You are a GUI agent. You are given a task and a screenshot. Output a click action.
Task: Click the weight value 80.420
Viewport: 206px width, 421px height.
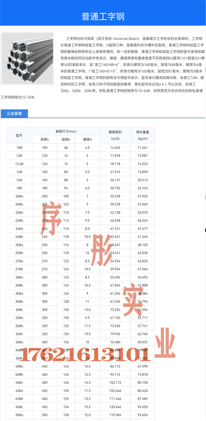tap(143, 391)
